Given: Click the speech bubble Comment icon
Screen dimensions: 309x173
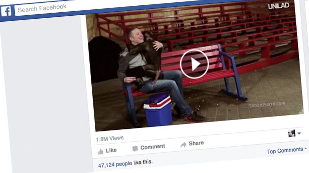Looking at the screenshot, I should coord(135,149).
